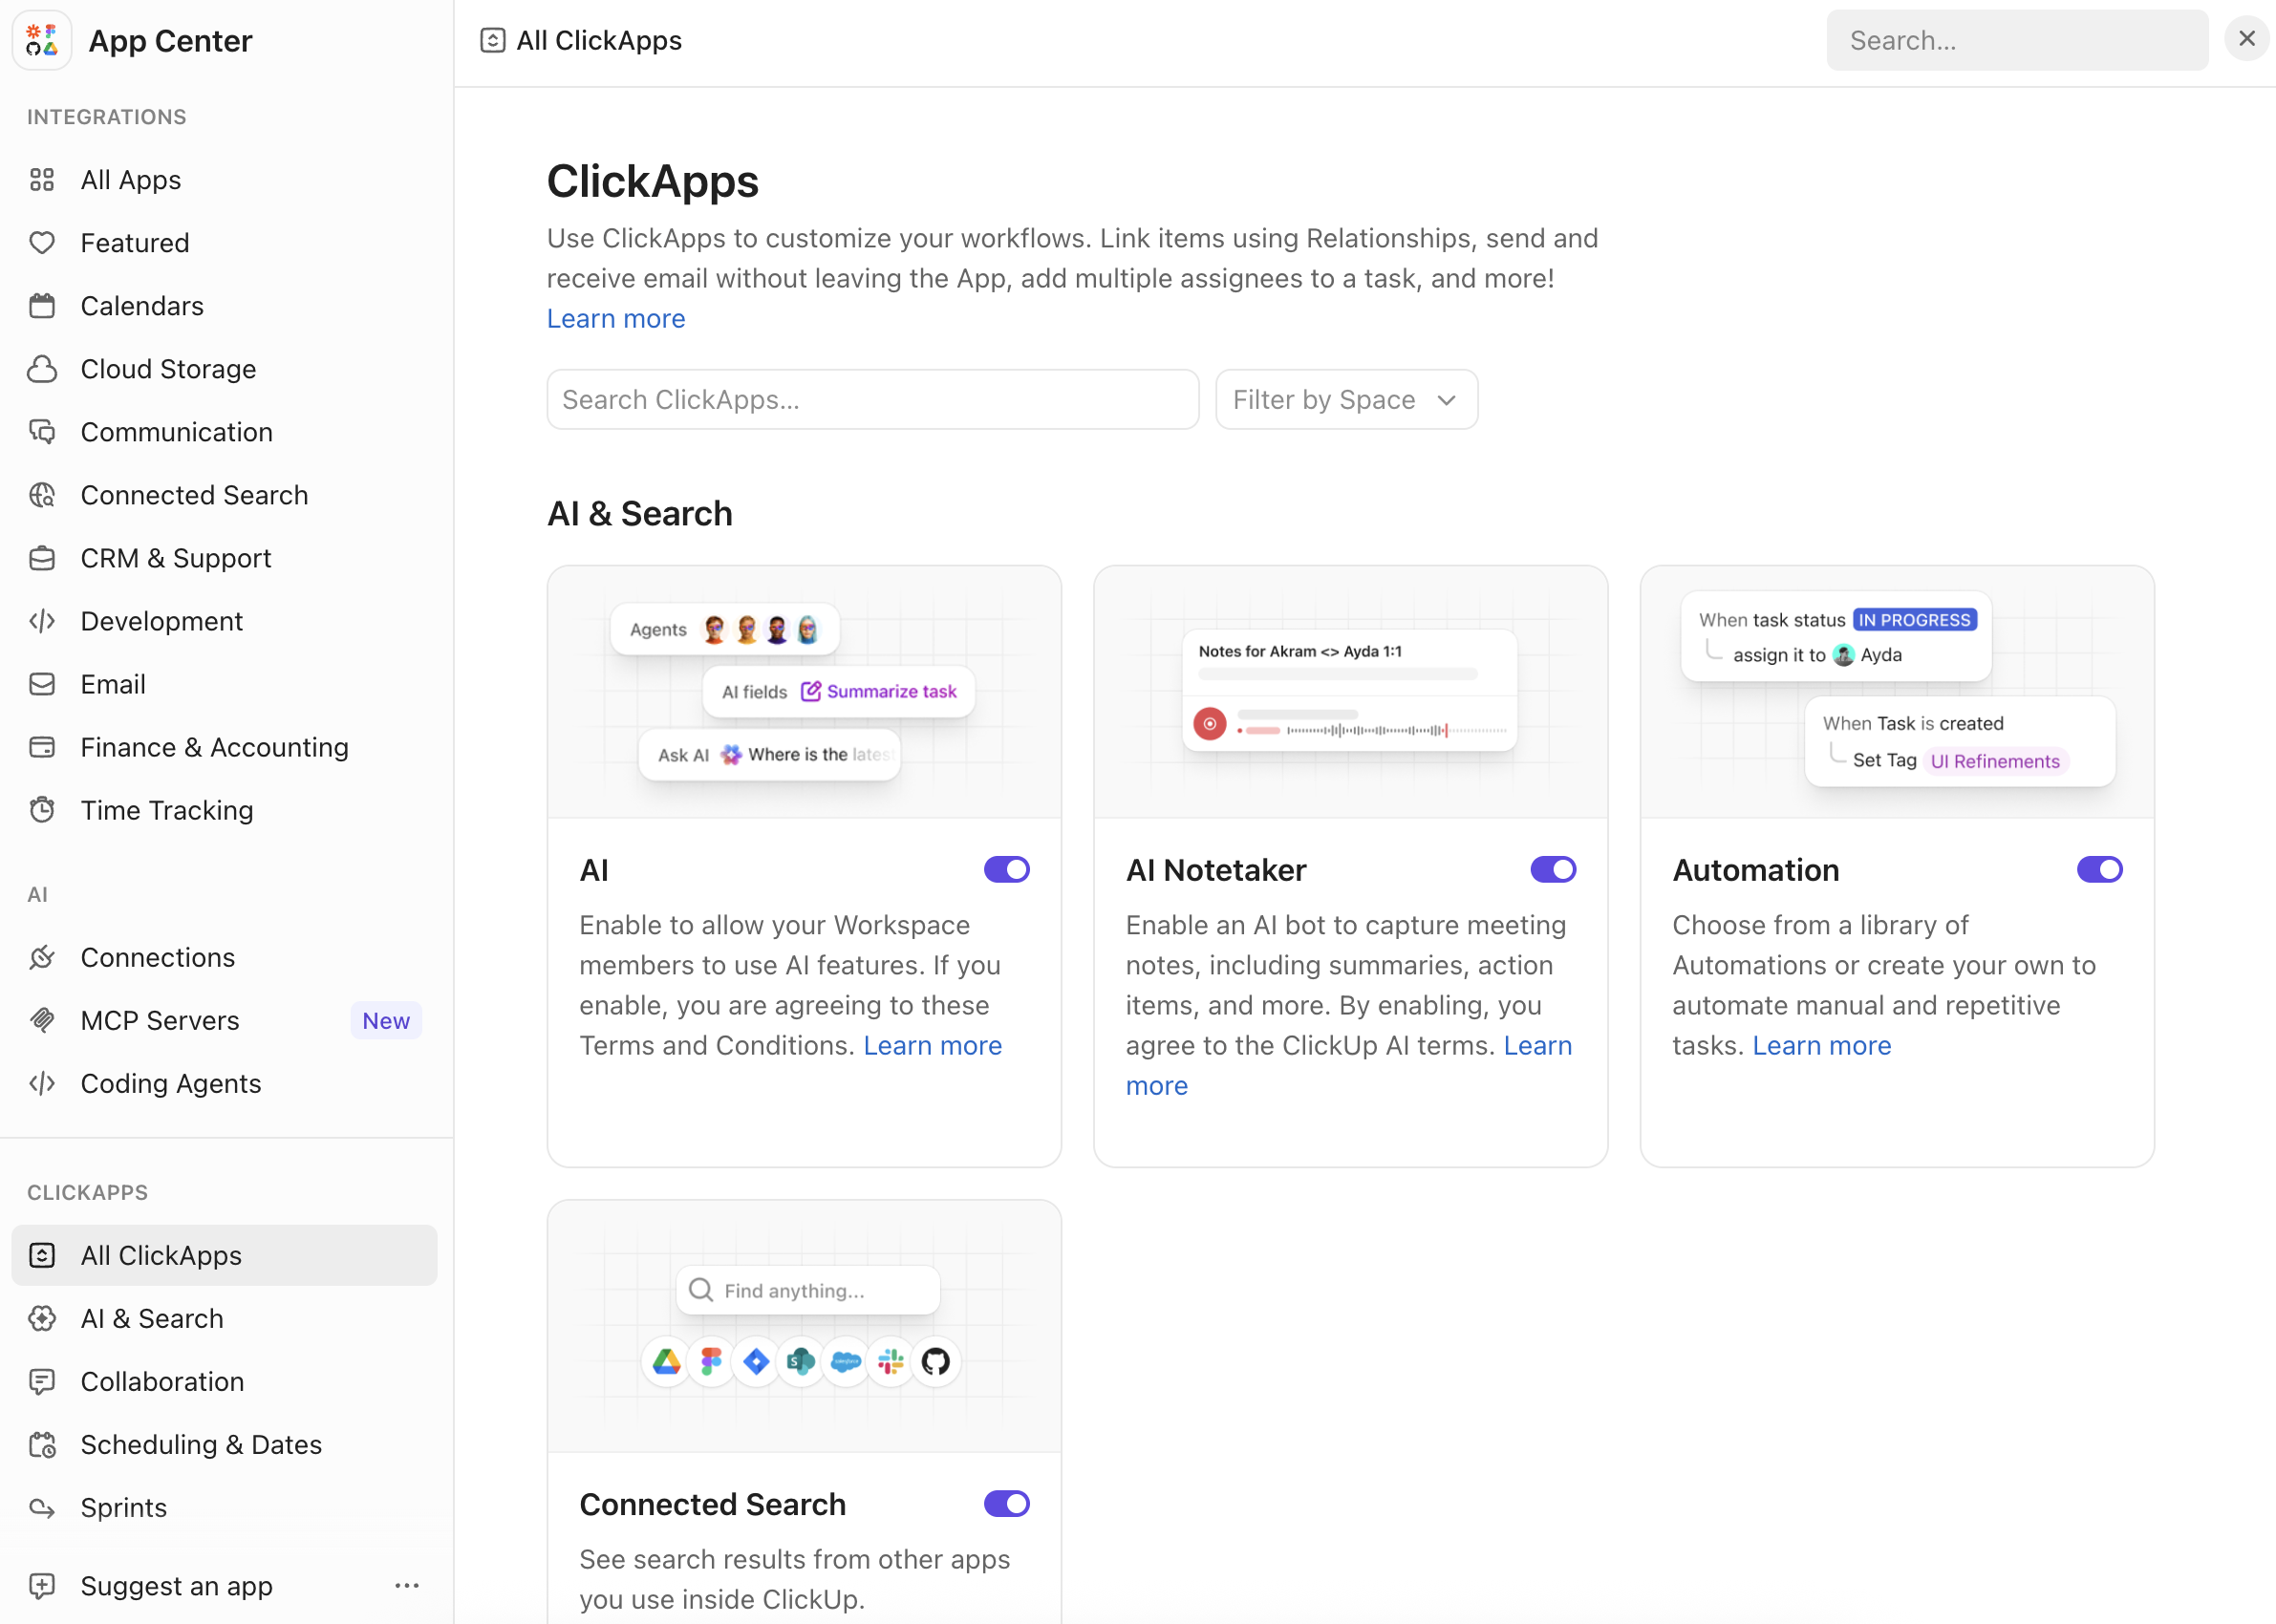This screenshot has height=1624, width=2276.
Task: Click the CRM & Support icon
Action: (x=42, y=558)
